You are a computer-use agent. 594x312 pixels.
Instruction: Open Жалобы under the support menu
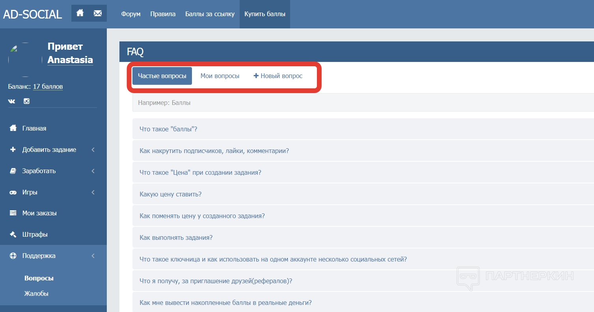point(36,293)
